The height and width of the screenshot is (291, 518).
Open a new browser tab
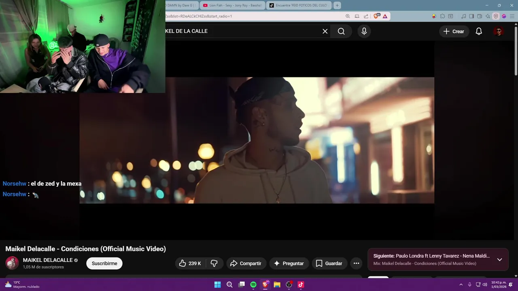(x=337, y=5)
